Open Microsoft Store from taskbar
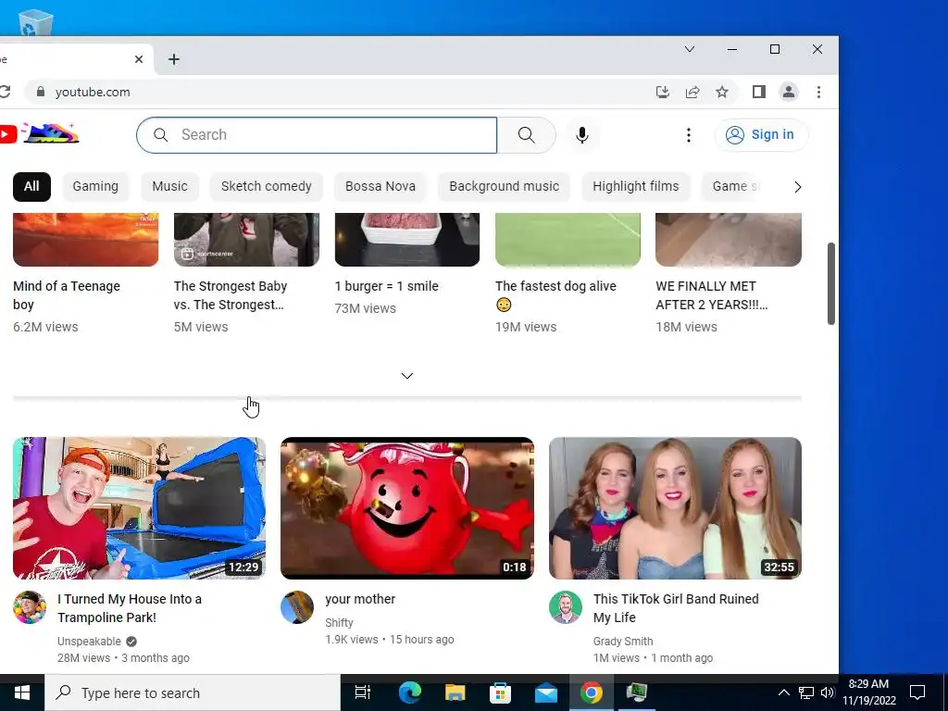Screen dimensions: 948x711 click(500, 692)
